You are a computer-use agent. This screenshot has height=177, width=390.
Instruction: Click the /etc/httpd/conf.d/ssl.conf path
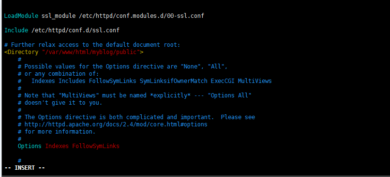[x=75, y=30]
